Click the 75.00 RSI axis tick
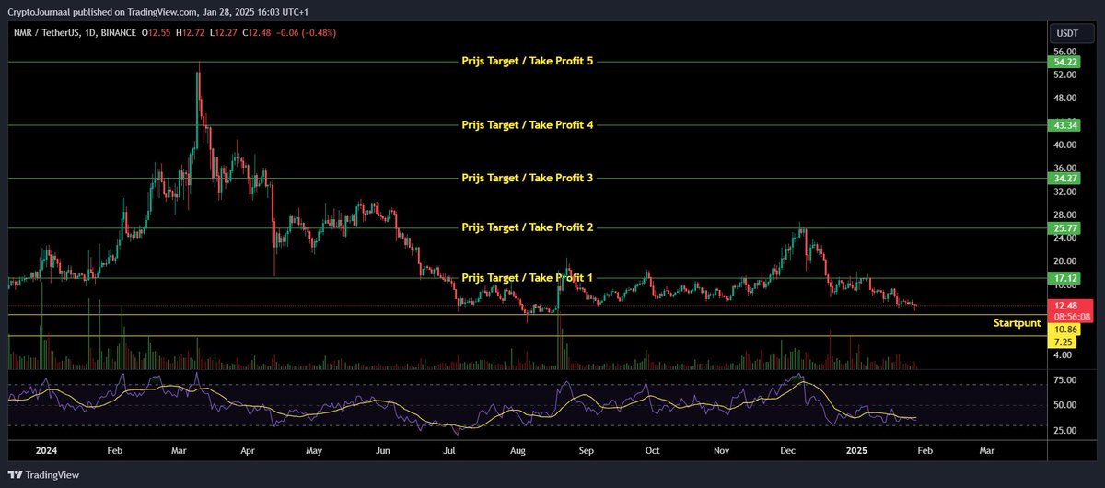Image resolution: width=1105 pixels, height=488 pixels. (1066, 379)
